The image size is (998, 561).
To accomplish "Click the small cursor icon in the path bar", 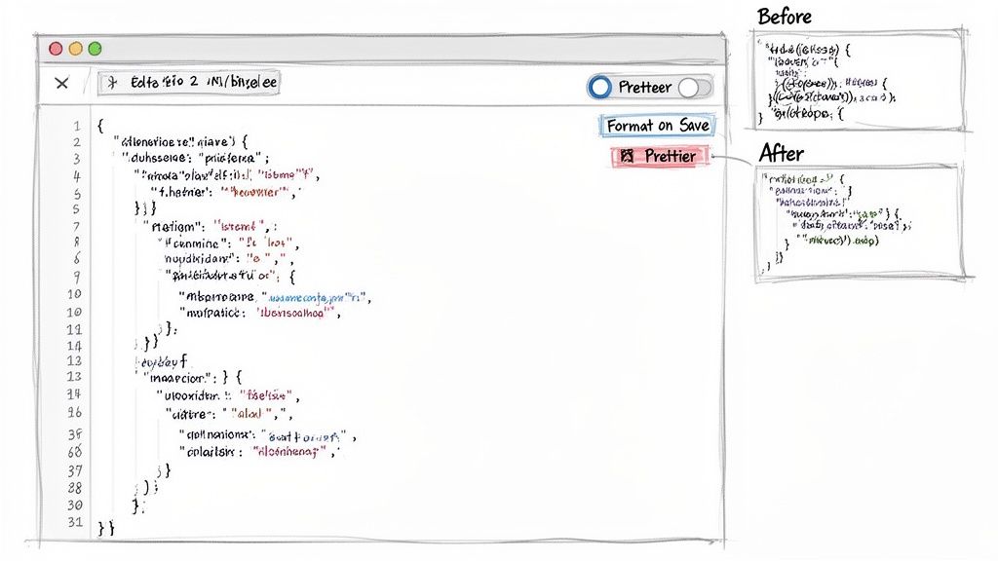I will click(x=111, y=83).
